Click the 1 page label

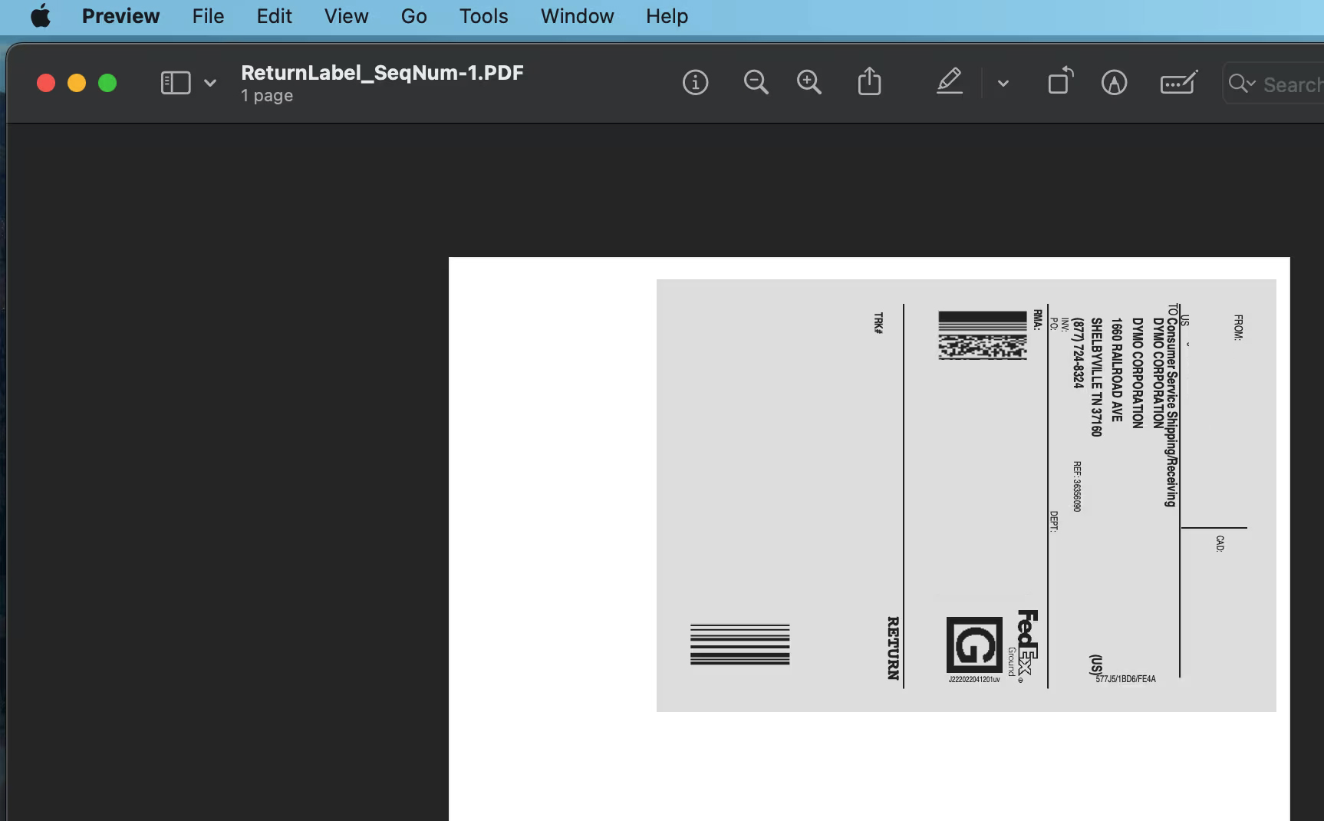coord(266,95)
